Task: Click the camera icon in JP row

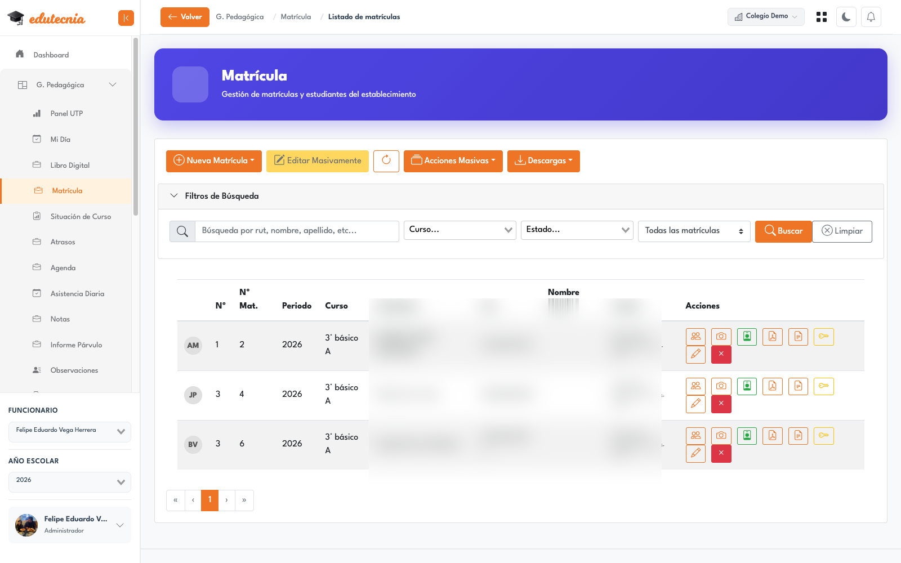Action: [x=721, y=386]
